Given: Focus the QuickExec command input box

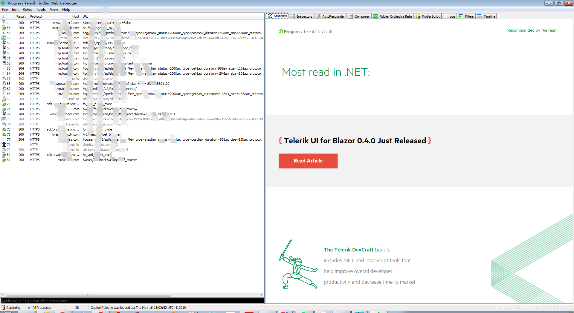Looking at the screenshot, I should coord(132,301).
